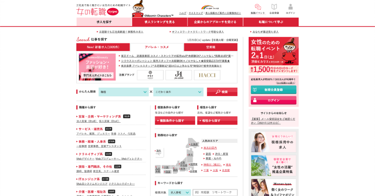The width and height of the screenshot is (375, 196).
Task: Select 北海道 on the Japan map
Action: pos(194,144)
